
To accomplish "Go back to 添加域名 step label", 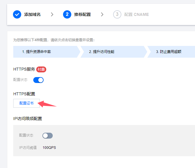I will coord(32,14).
